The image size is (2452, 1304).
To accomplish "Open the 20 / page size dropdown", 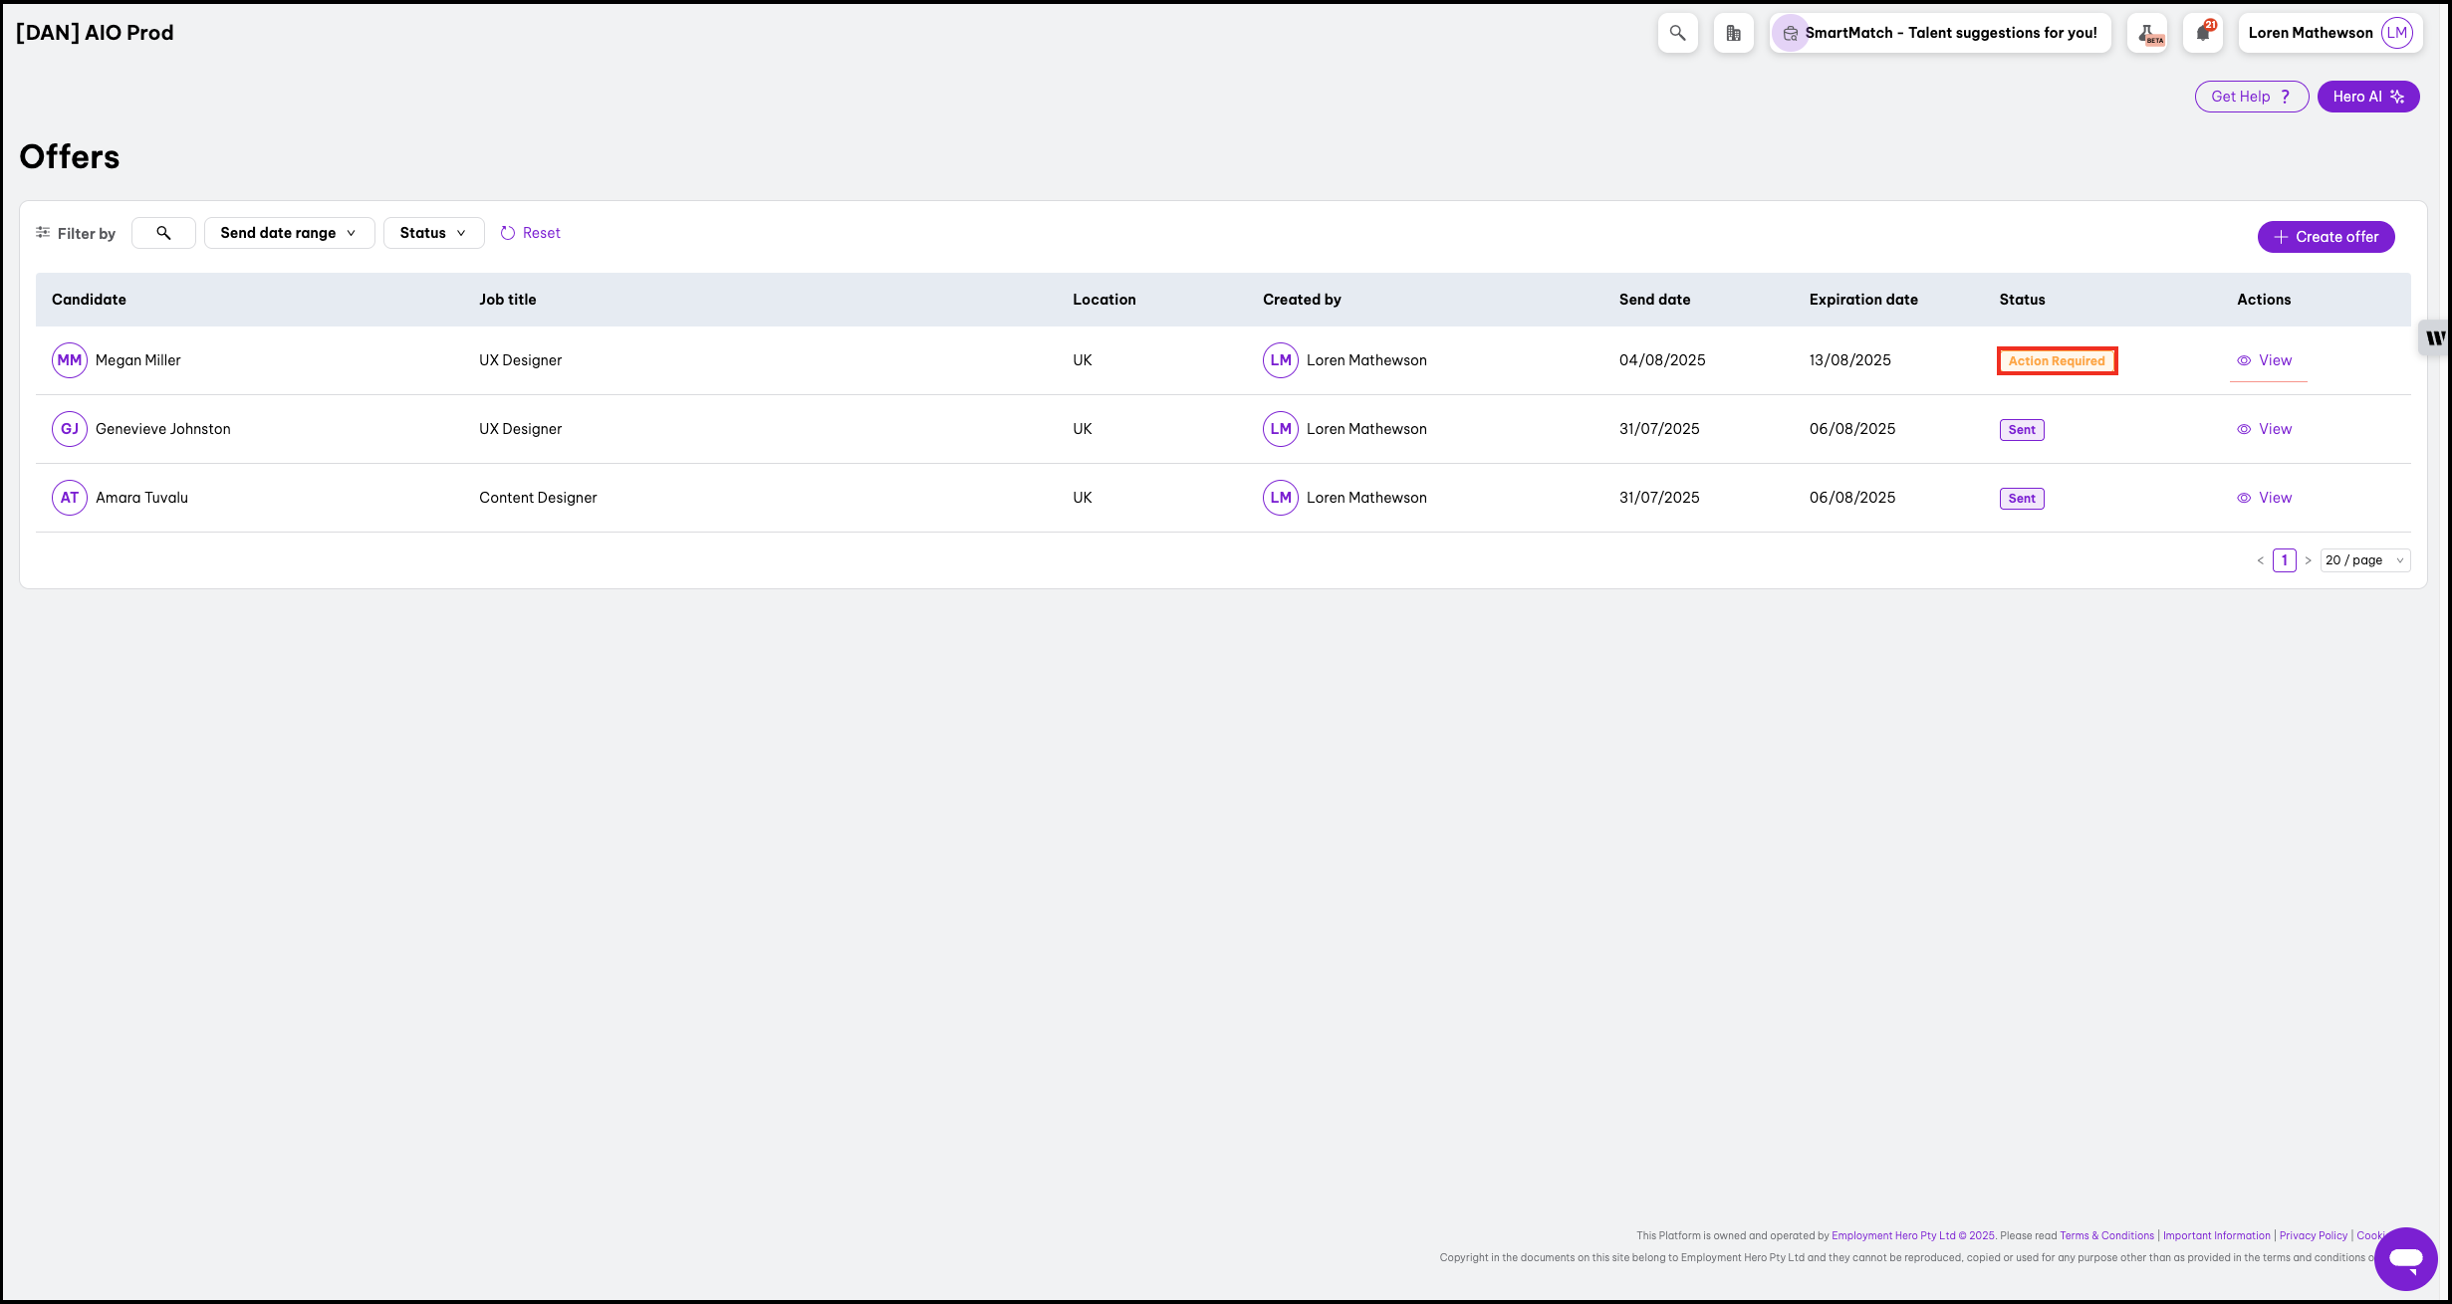I will point(2364,560).
